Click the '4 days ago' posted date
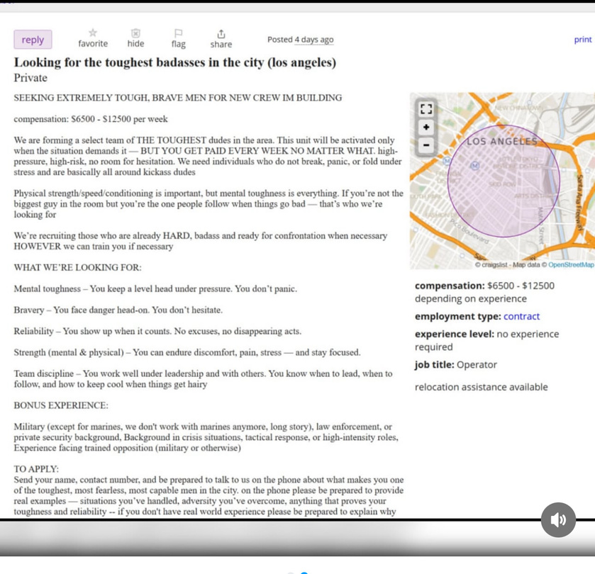595x574 pixels. pos(314,40)
